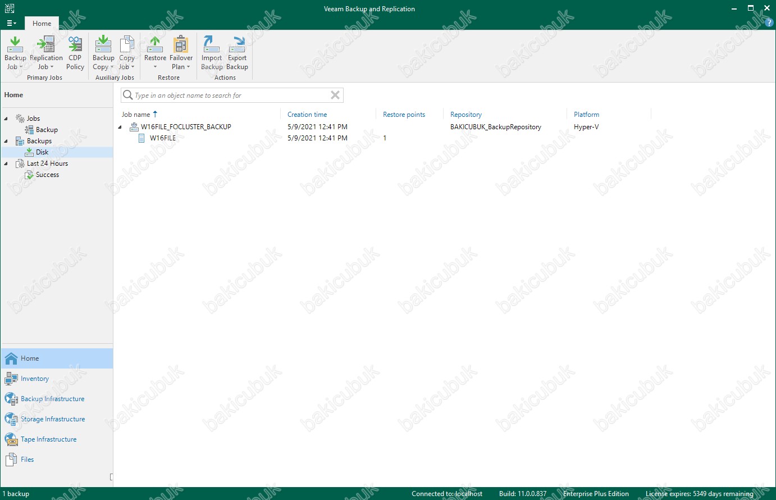Screen dimensions: 776x500
Task: Click the Tape Infrastructure view icon
Action: [11, 439]
